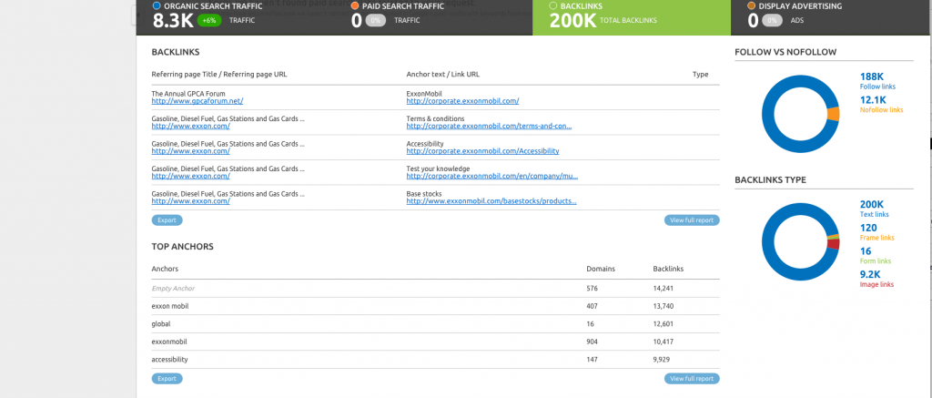This screenshot has width=932, height=398.
Task: Select the 'exxonmobil' anchor row in Top Anchors
Action: [436, 342]
